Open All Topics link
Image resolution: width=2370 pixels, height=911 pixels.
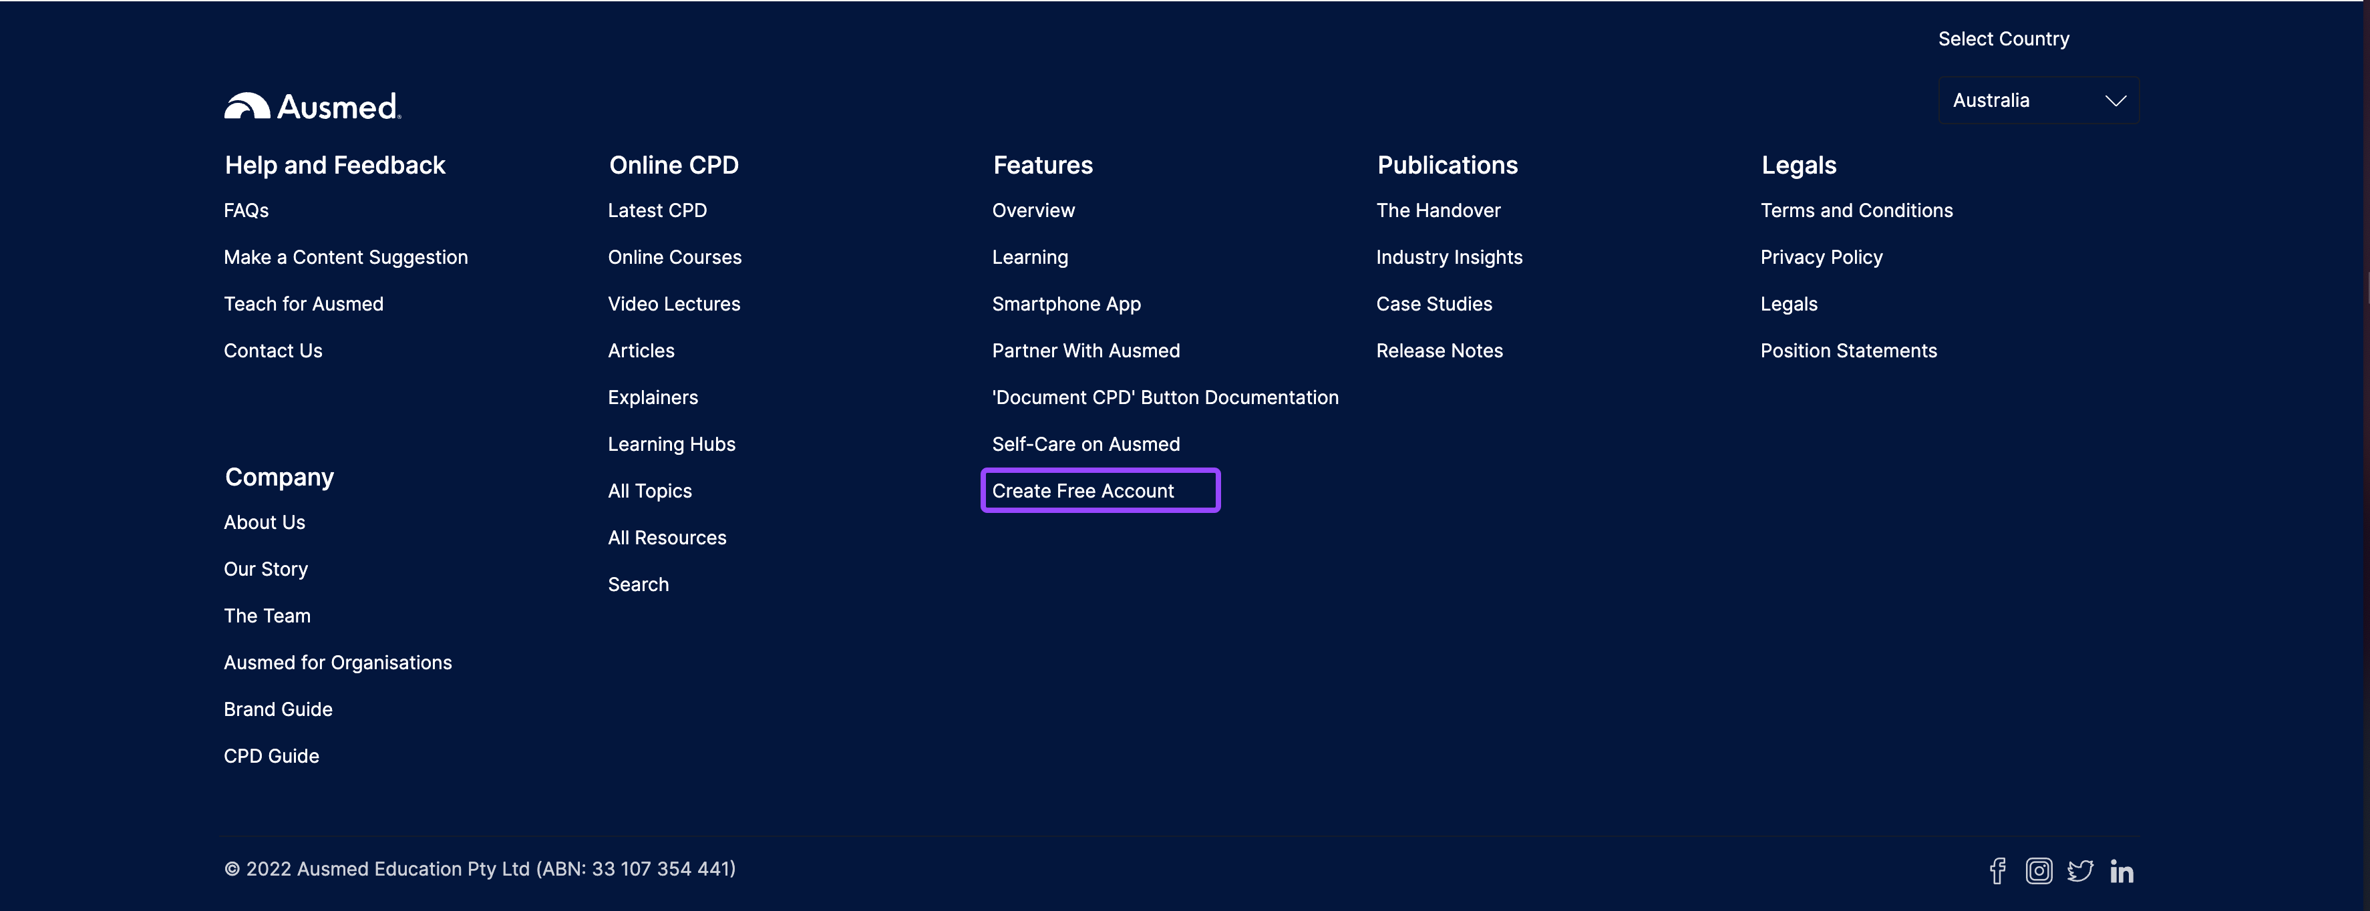click(x=651, y=492)
